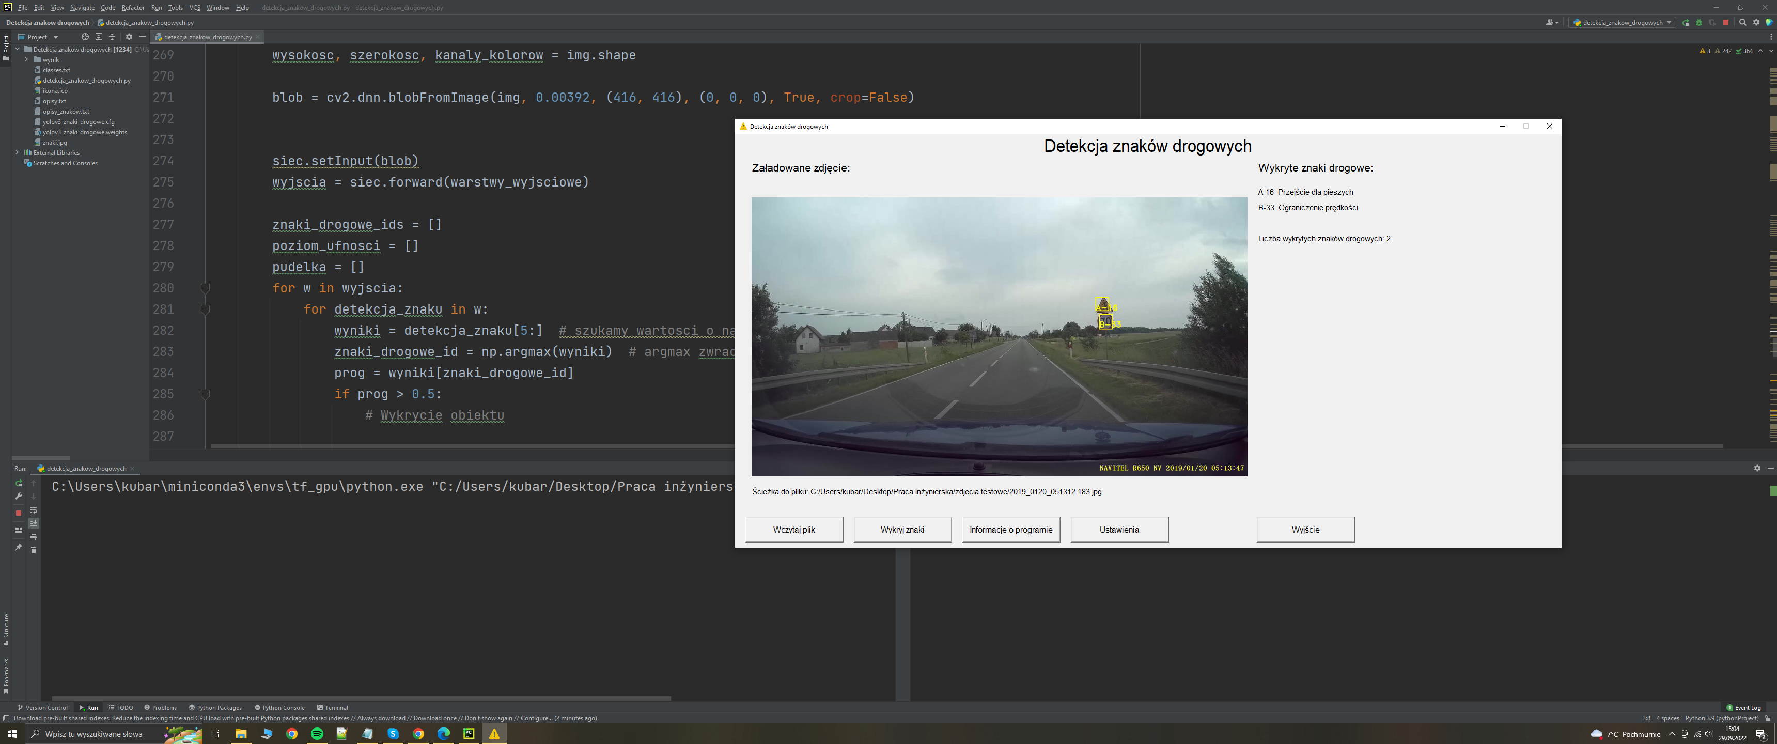Start debugging with the green bug icon
Screen dimensions: 1777x744
coord(1699,23)
